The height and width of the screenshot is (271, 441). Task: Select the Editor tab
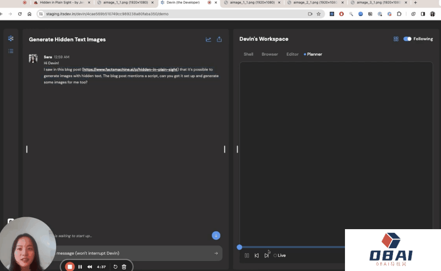point(292,54)
